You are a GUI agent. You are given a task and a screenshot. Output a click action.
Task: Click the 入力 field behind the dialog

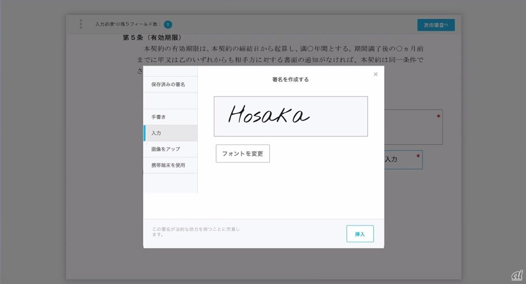[x=403, y=160]
